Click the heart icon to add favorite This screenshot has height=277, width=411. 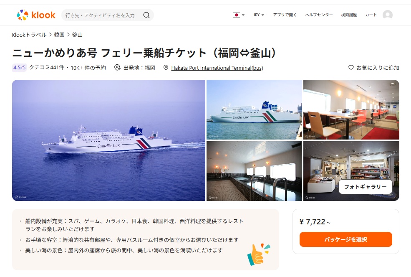tap(351, 68)
